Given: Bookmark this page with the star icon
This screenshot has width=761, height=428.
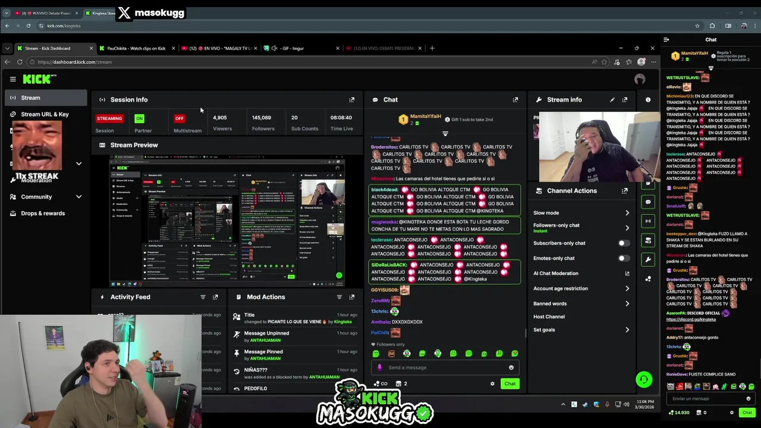Looking at the screenshot, I should [x=604, y=62].
